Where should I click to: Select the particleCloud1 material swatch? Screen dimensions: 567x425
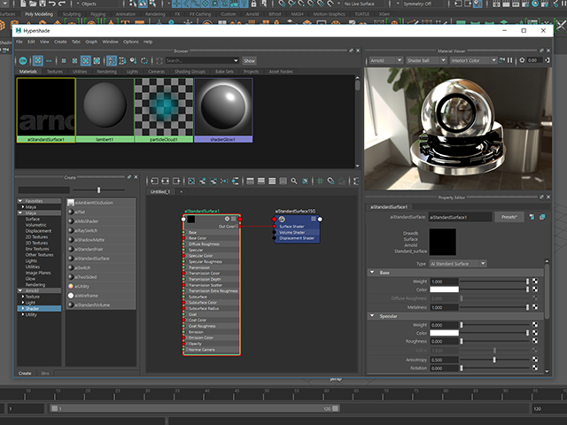(x=164, y=110)
